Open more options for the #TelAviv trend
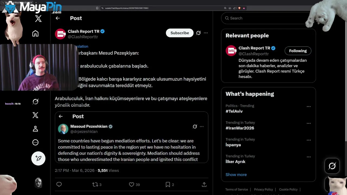The width and height of the screenshot is (347, 195). click(x=309, y=107)
